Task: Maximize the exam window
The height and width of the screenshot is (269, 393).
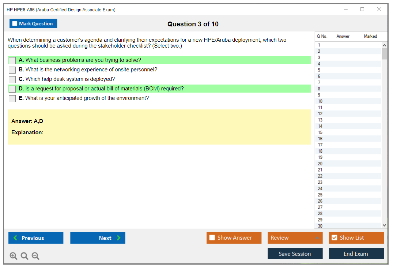Action: [x=362, y=10]
